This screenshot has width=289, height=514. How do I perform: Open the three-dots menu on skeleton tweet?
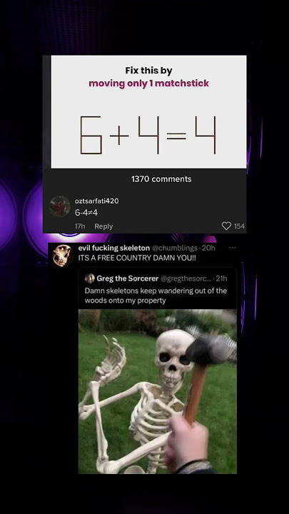coord(233,248)
